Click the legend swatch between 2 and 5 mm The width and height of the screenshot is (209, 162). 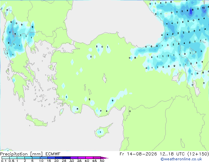(x=28, y=158)
